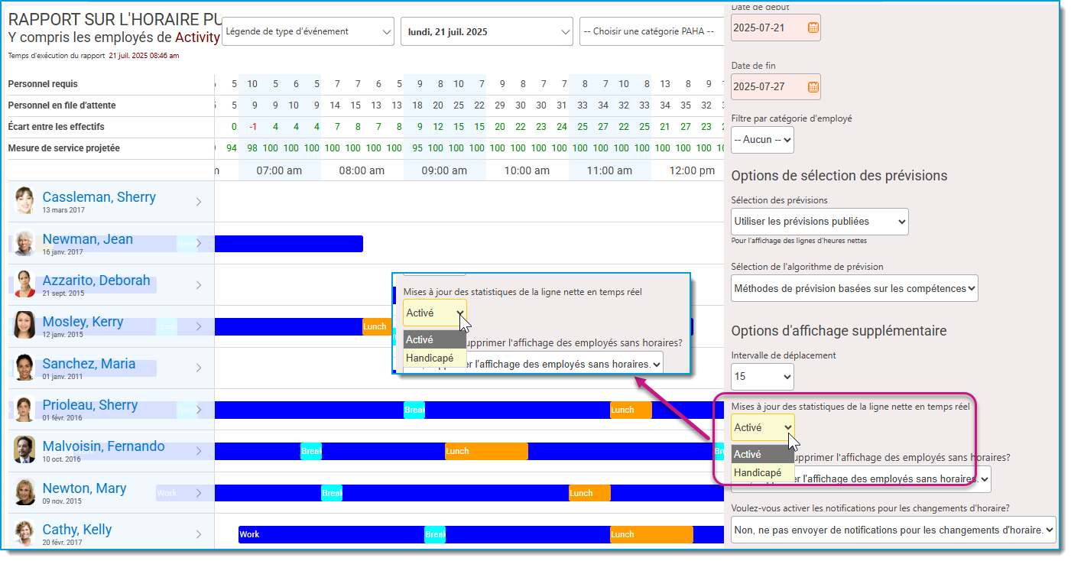This screenshot has width=1071, height=561.
Task: Click Sherry Cassleman's profile photo
Action: click(24, 201)
